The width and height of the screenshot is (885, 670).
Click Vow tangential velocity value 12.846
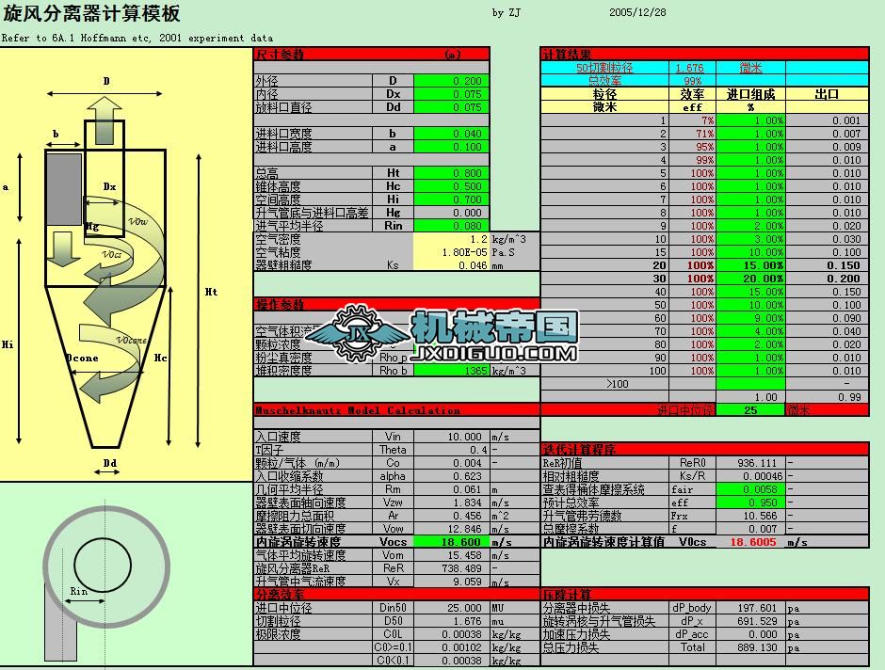pos(451,529)
